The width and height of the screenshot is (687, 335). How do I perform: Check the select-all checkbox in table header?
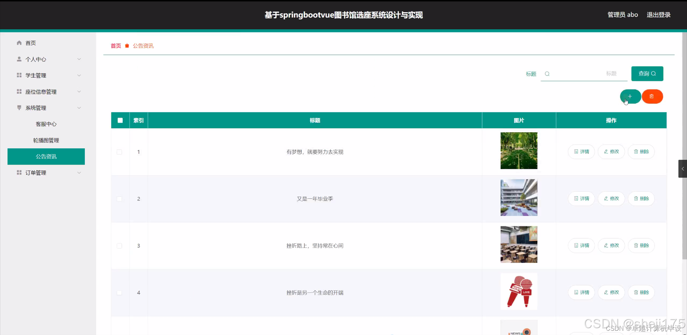[120, 120]
